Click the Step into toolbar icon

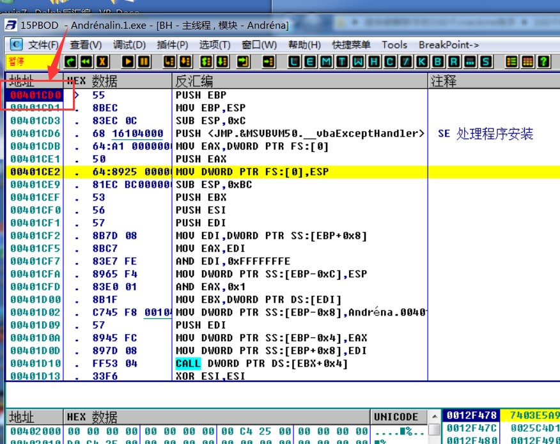pyautogui.click(x=169, y=62)
